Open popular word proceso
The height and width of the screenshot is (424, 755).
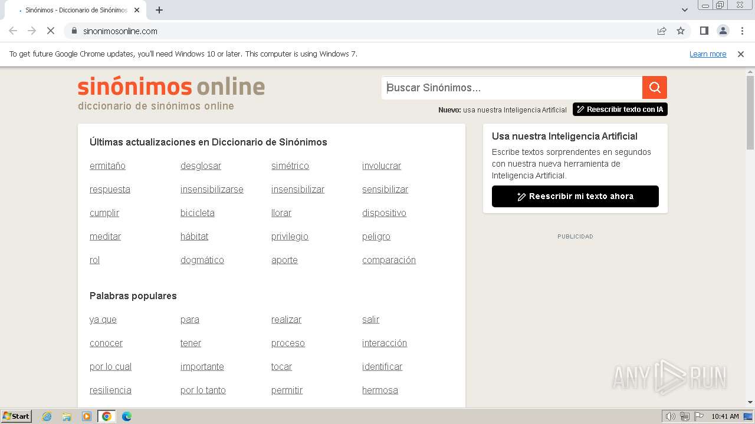[x=288, y=343]
